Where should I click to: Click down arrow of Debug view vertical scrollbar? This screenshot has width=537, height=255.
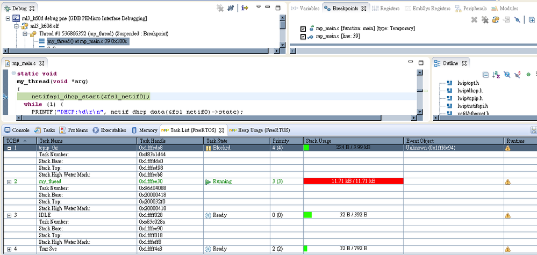click(x=283, y=45)
